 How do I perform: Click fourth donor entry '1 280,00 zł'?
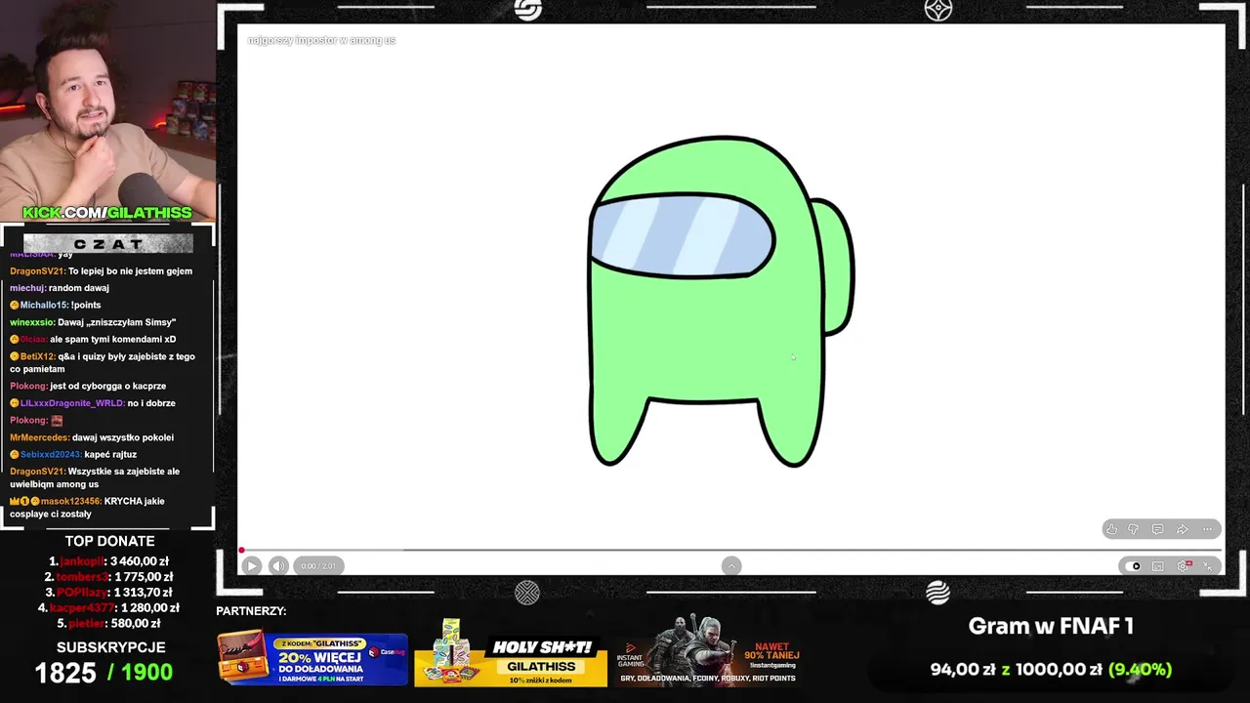click(x=108, y=608)
